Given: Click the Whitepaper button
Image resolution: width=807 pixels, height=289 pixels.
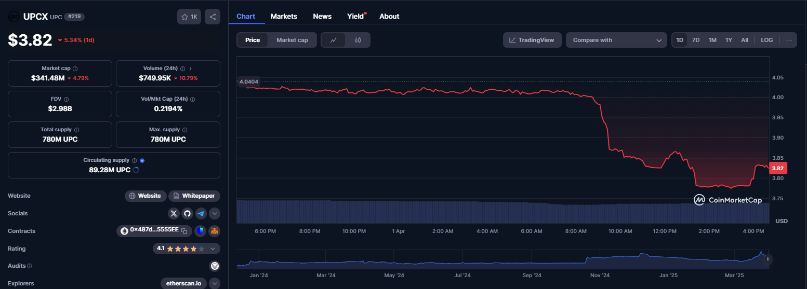Looking at the screenshot, I should 194,196.
